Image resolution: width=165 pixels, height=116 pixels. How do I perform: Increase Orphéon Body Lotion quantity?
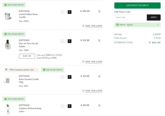click(x=70, y=106)
